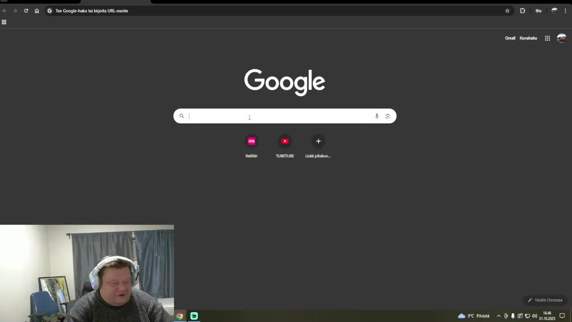This screenshot has height=322, width=572.
Task: Open the Google apps launcher grid
Action: 547,38
